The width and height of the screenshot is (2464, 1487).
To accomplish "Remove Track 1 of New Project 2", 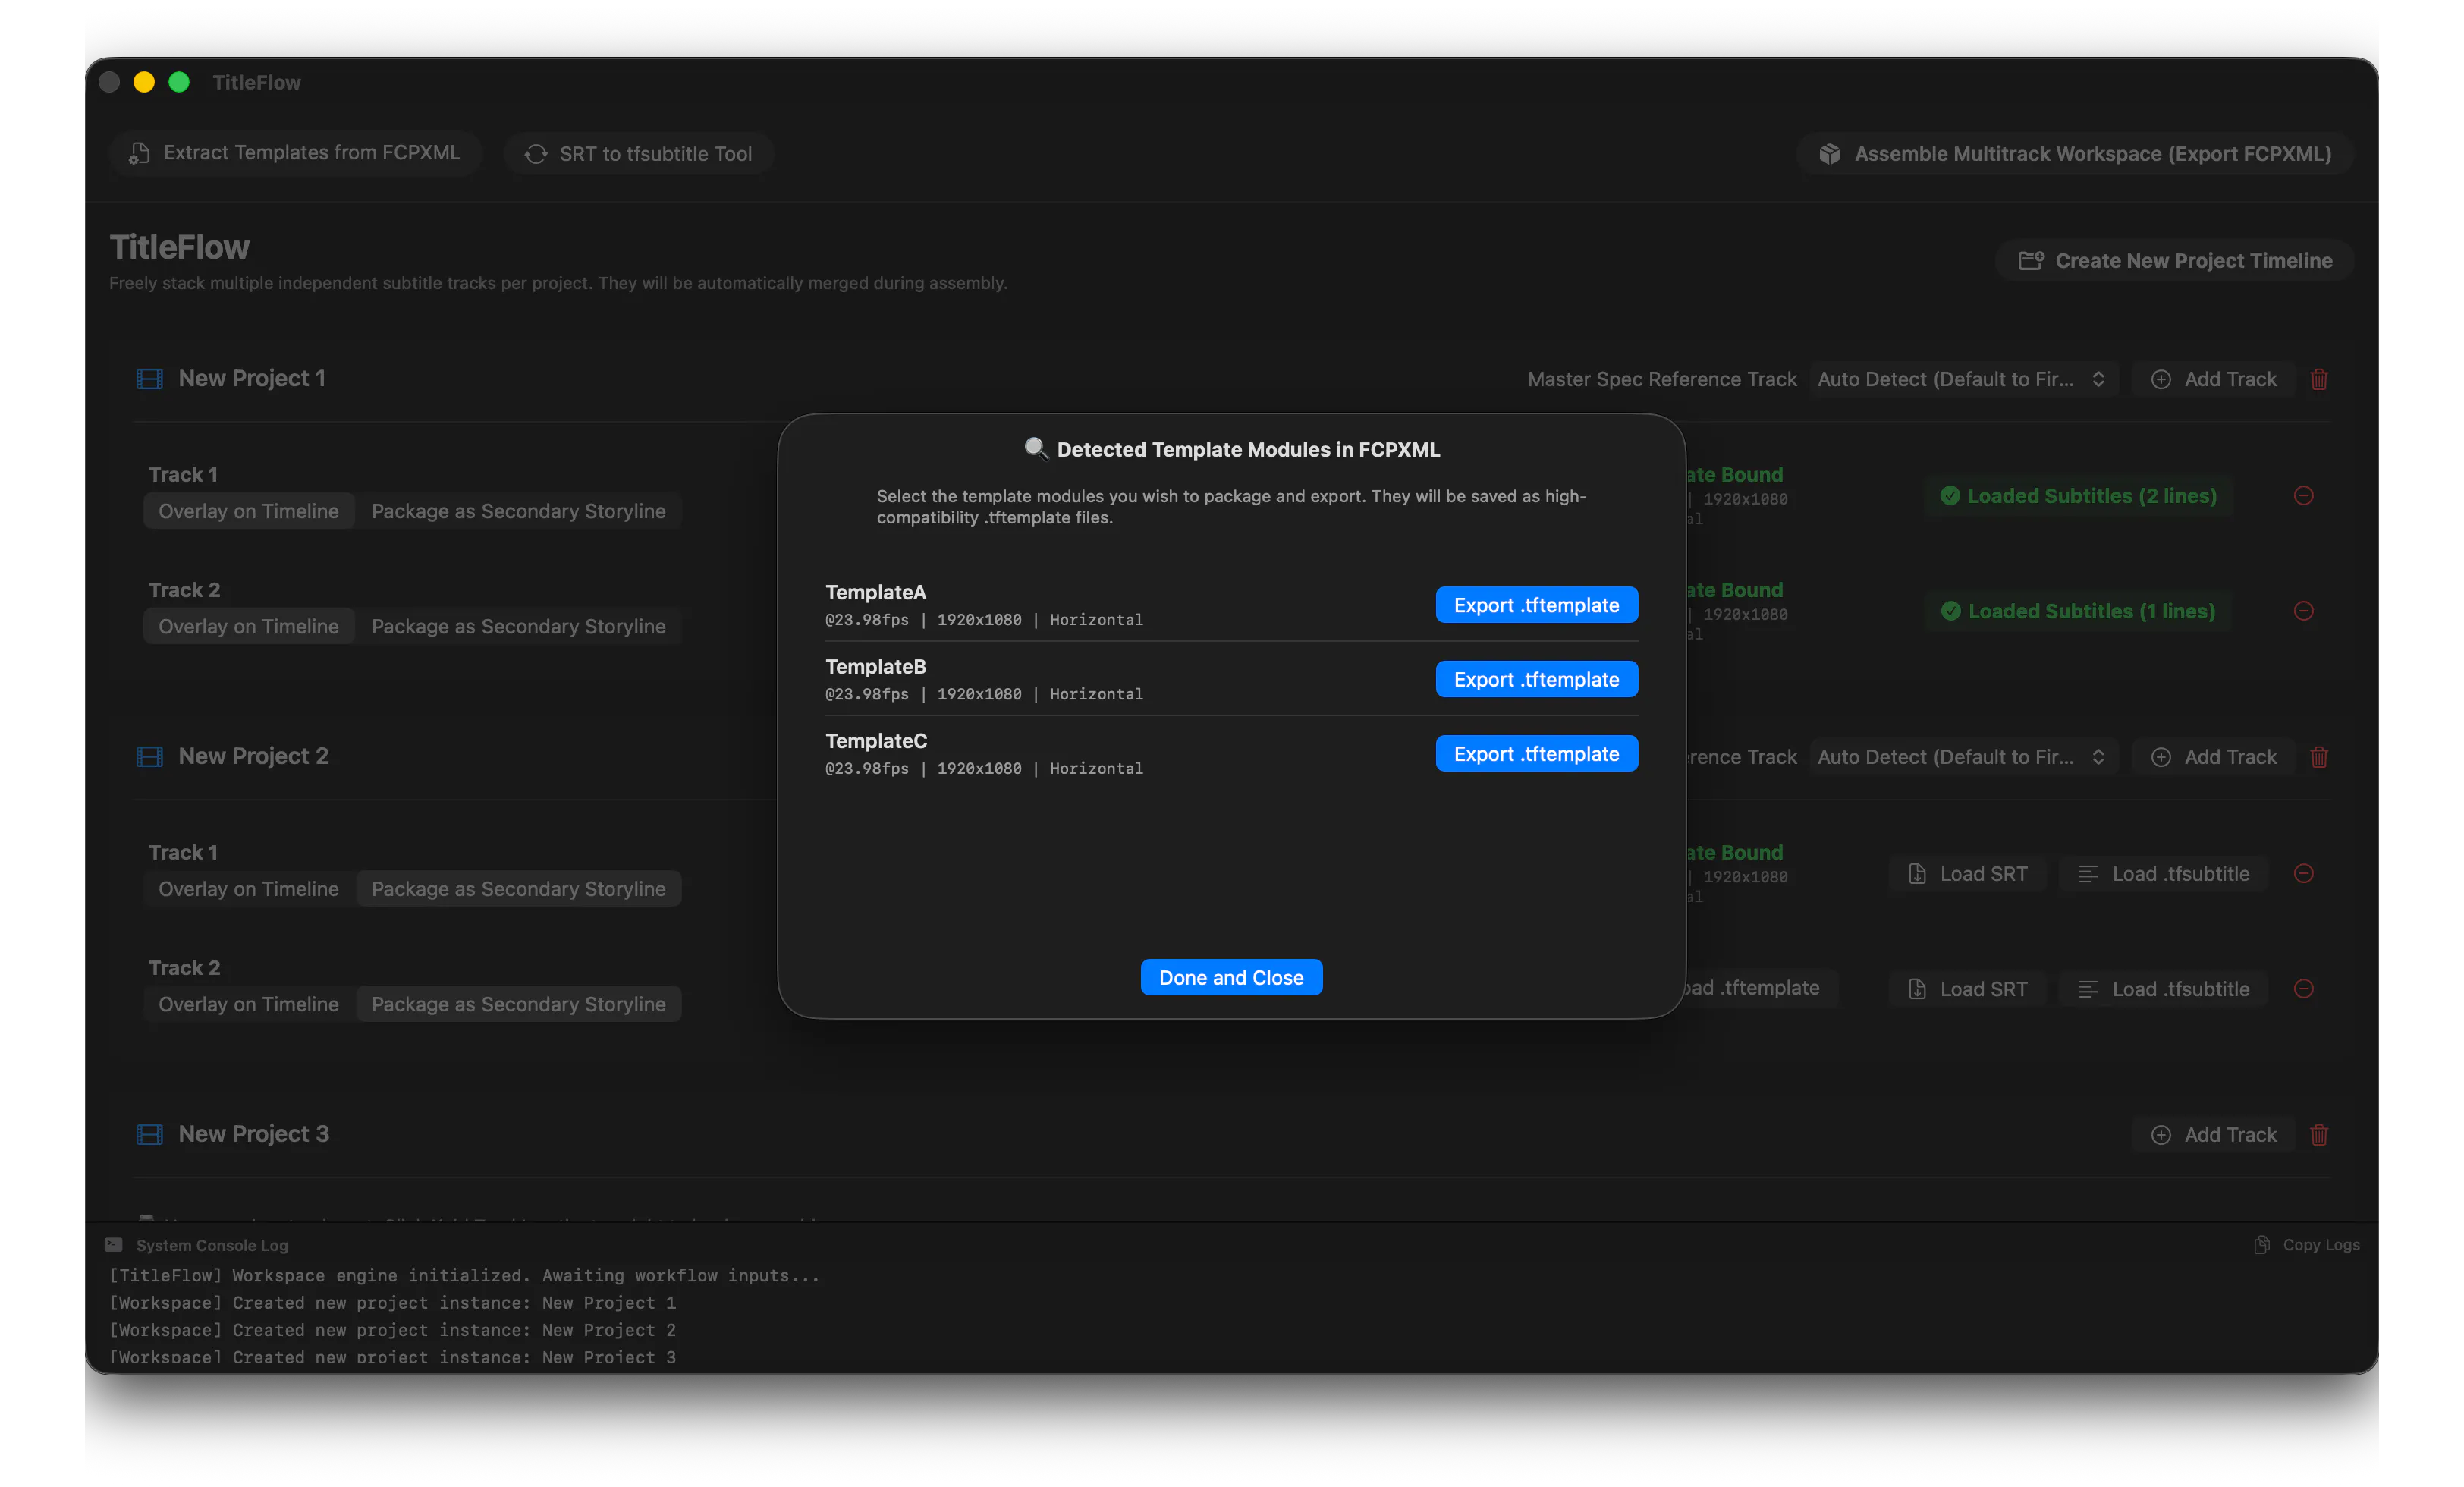I will point(2303,873).
